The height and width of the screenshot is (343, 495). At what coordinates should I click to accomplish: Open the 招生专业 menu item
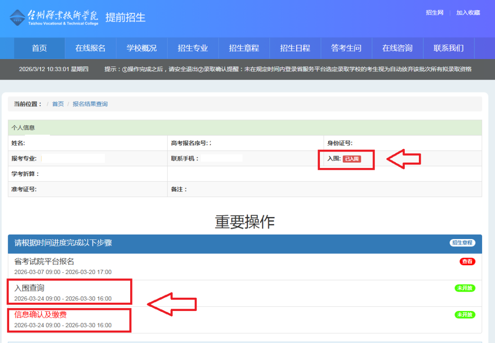click(x=193, y=48)
